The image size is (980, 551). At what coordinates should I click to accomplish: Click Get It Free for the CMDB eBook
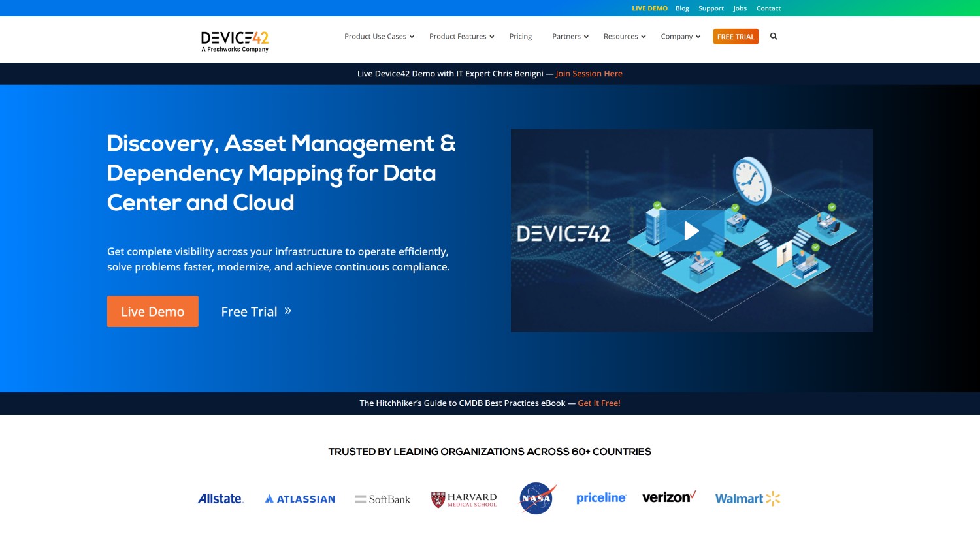[x=598, y=403]
